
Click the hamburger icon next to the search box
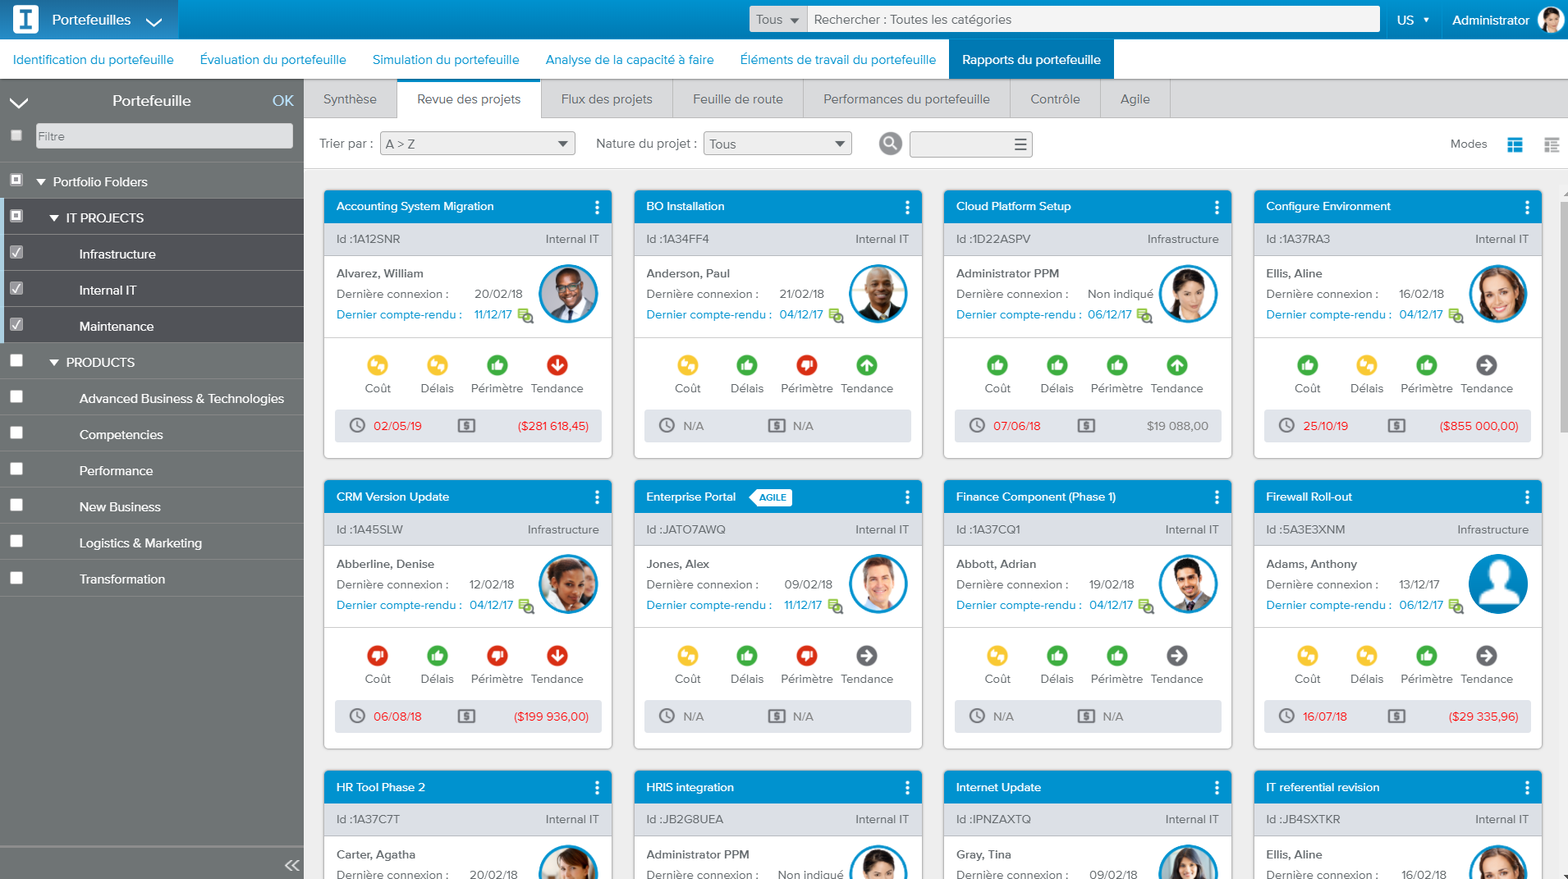coord(1018,144)
